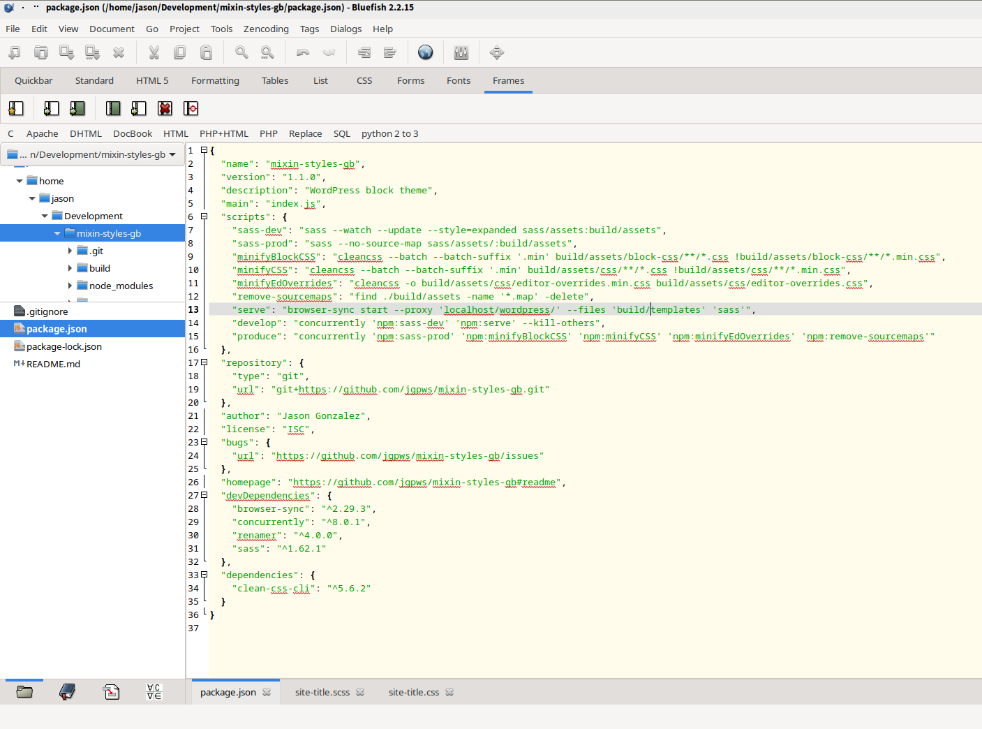
Task: Expand the .git folder
Action: [70, 251]
